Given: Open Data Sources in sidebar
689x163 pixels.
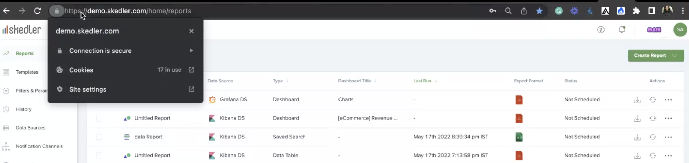Looking at the screenshot, I should (30, 128).
